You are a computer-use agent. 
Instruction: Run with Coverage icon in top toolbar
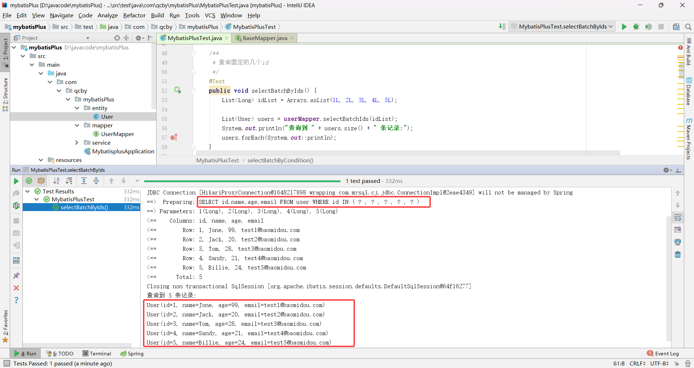click(649, 27)
